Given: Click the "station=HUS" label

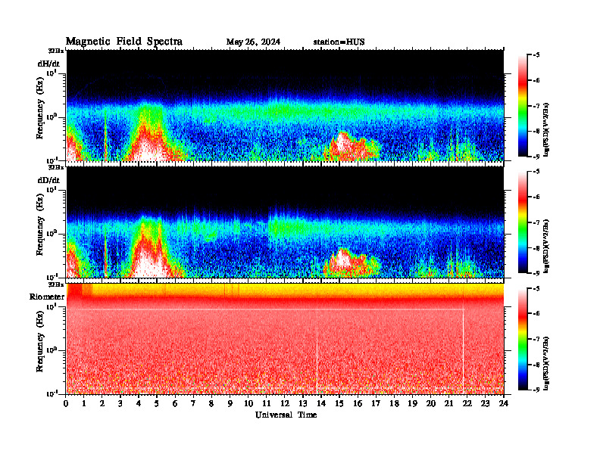Looking at the screenshot, I should click(339, 42).
